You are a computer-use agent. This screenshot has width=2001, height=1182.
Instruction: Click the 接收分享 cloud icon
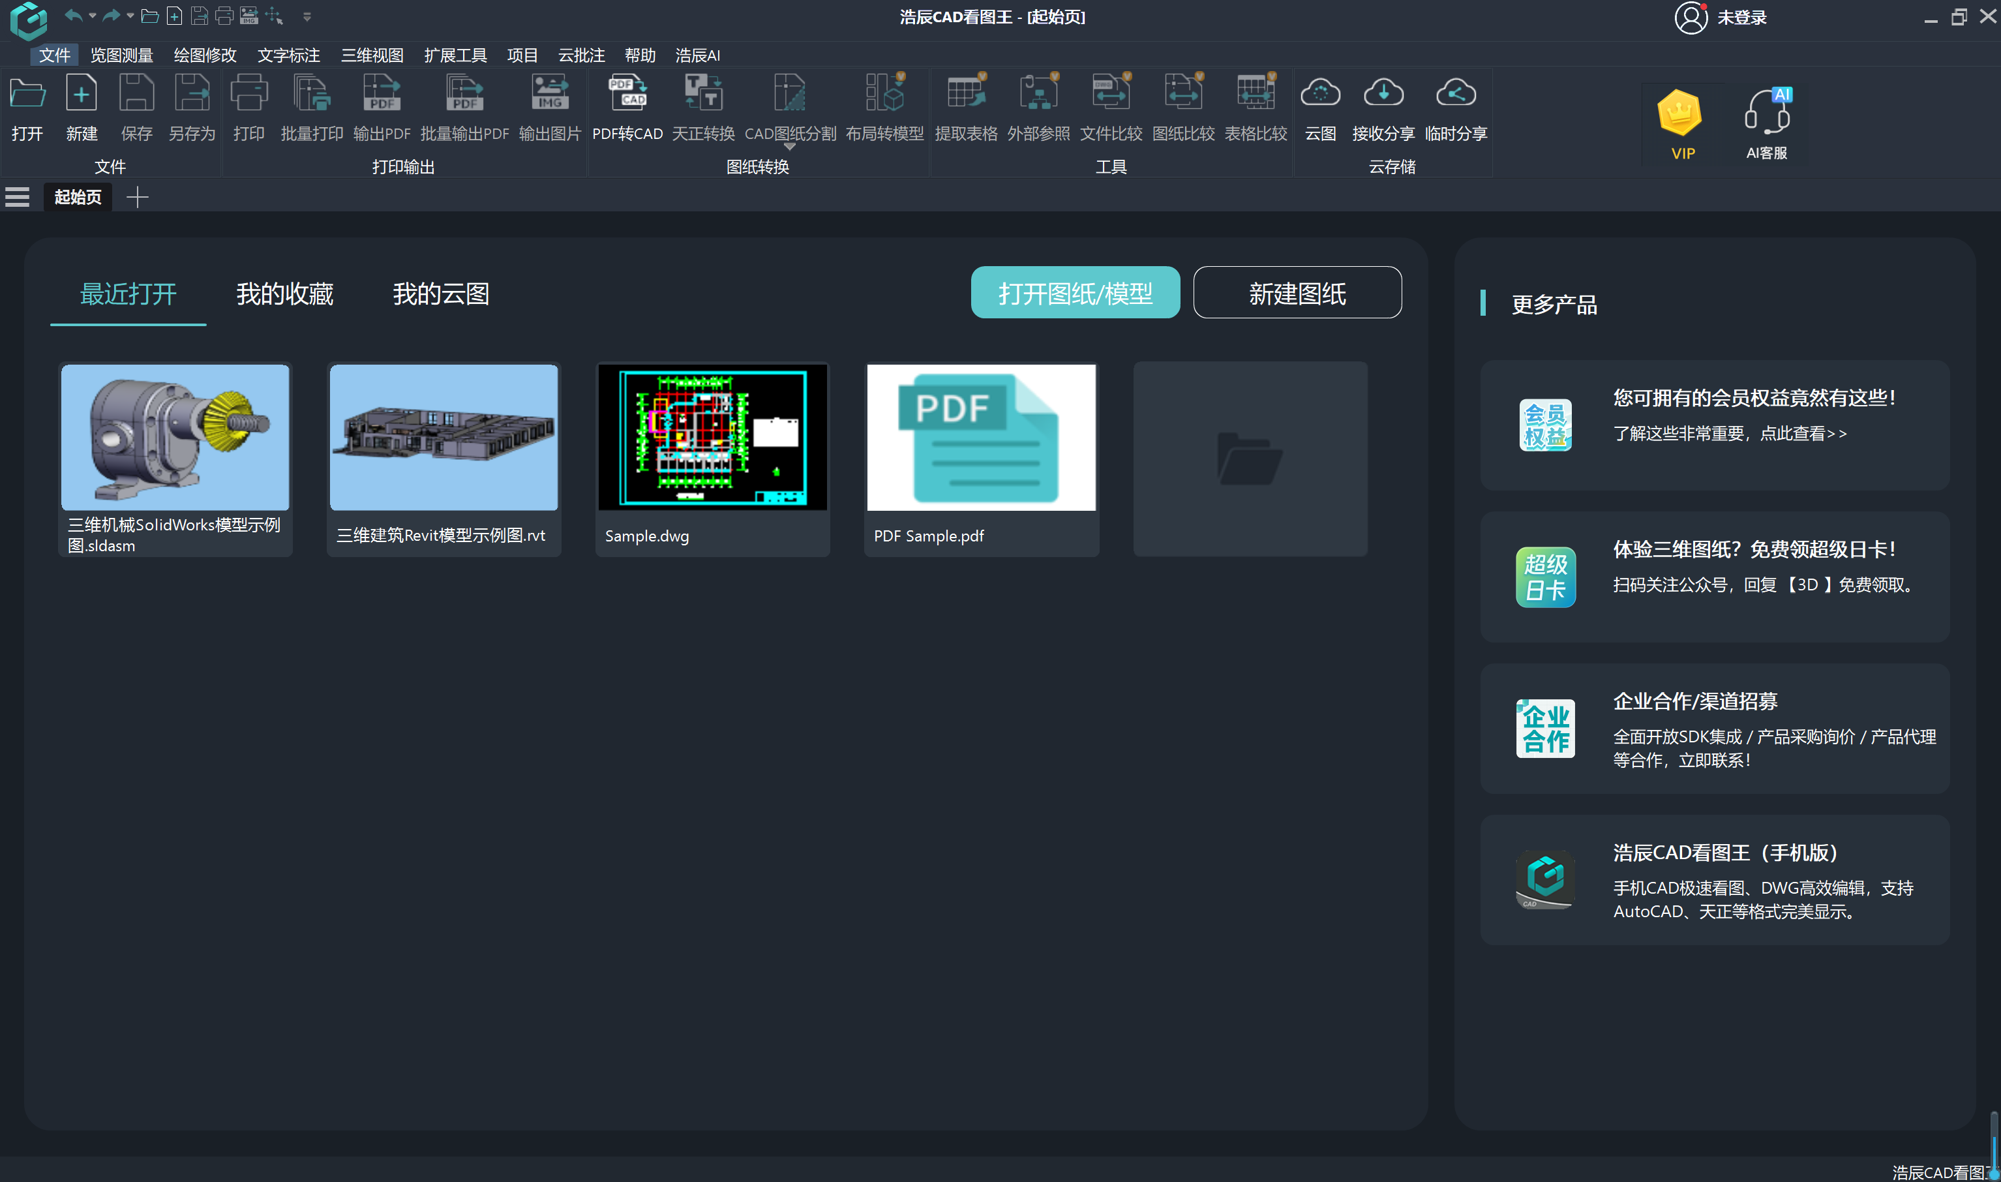point(1383,108)
